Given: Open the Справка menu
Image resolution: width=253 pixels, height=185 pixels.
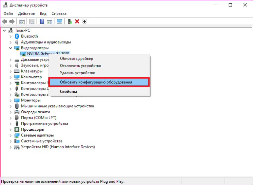Looking at the screenshot, I should 59,13.
